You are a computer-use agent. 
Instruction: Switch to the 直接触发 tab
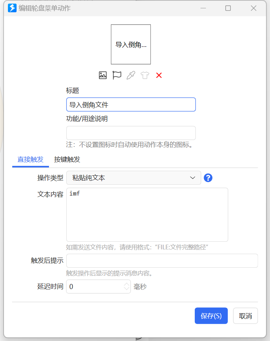point(30,159)
